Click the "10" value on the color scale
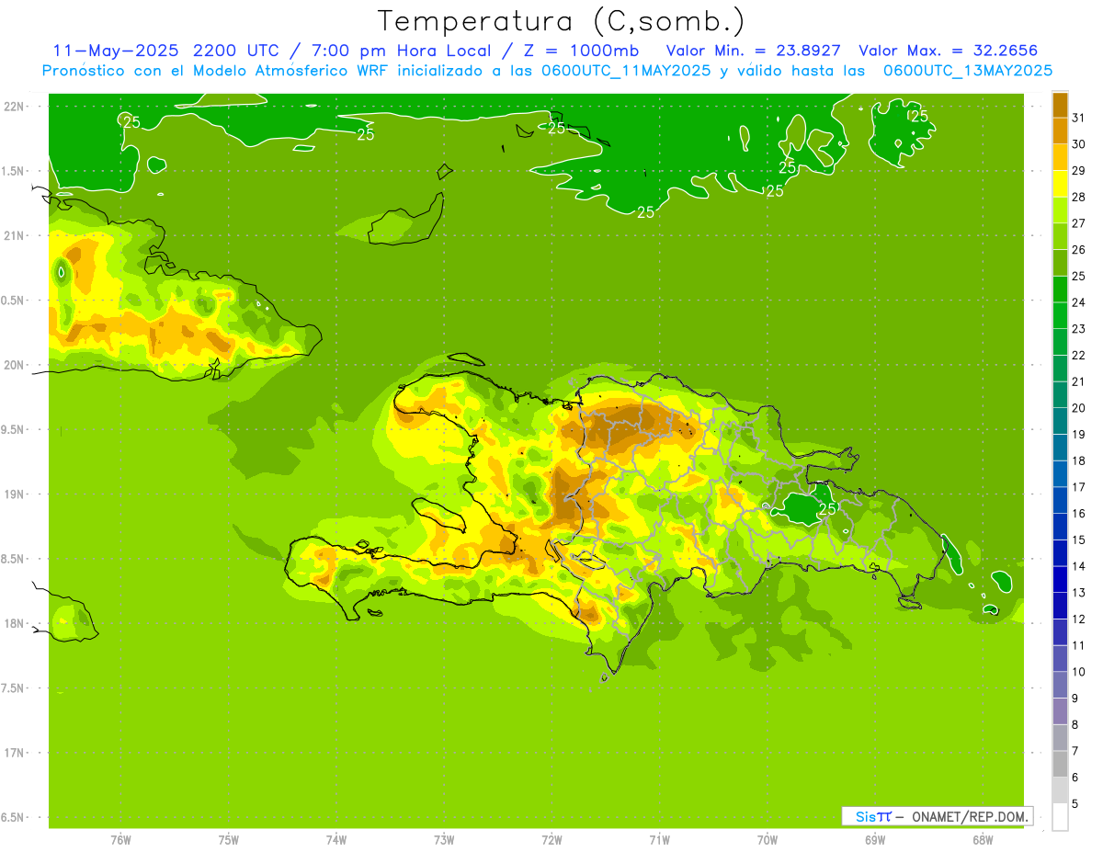 [1079, 672]
